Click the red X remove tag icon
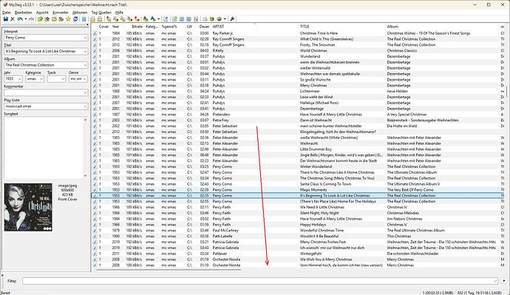The height and width of the screenshot is (295, 510). tap(13, 19)
